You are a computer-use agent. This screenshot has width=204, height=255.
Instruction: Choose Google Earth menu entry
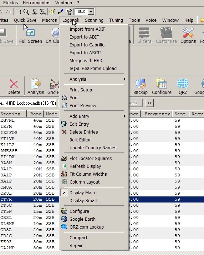tap(94, 219)
